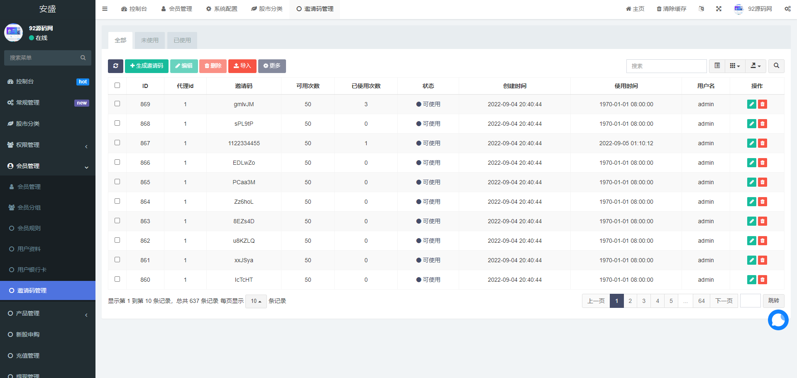The width and height of the screenshot is (797, 378).
Task: Click the 生成邀请码 button
Action: [x=147, y=66]
